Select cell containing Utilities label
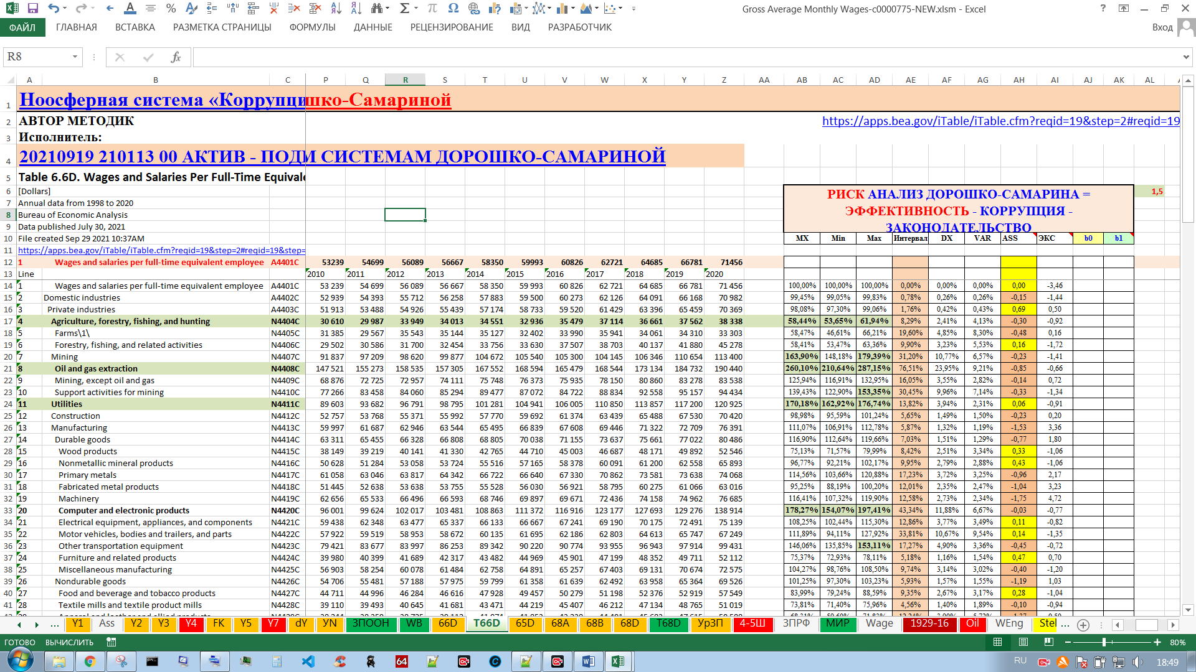Viewport: 1196px width, 672px height. point(67,404)
